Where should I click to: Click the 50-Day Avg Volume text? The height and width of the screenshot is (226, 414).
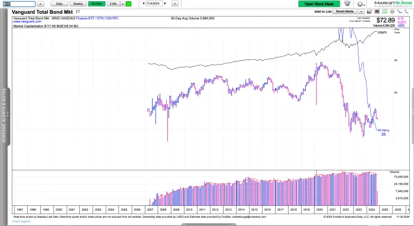(x=192, y=18)
